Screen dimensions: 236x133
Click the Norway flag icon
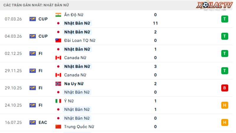point(58,84)
